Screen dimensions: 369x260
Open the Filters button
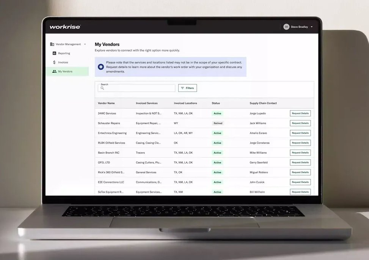point(188,88)
